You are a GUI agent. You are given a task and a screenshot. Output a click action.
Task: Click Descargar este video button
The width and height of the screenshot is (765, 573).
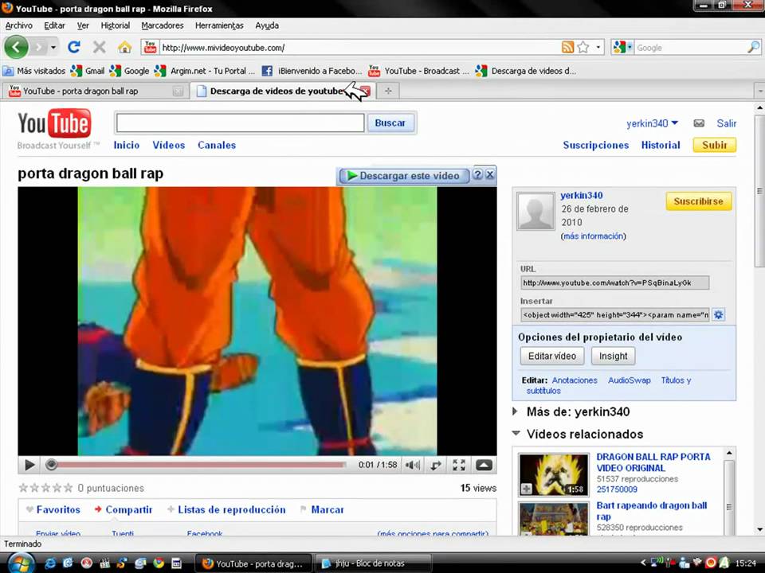403,175
